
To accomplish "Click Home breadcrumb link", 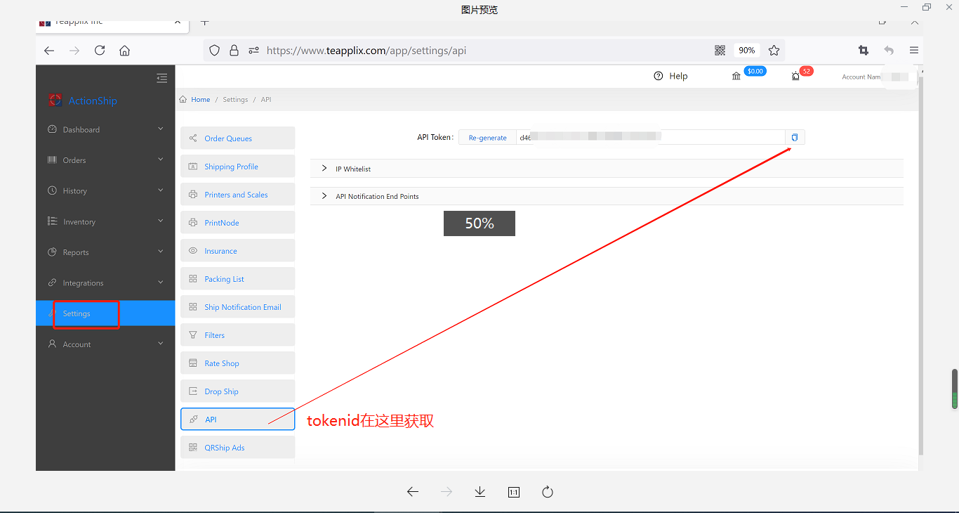I will point(200,100).
